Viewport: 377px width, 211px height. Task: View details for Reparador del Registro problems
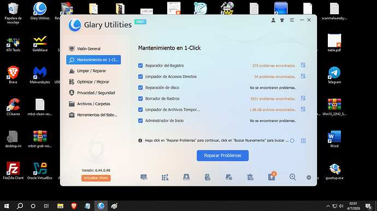tap(303, 65)
